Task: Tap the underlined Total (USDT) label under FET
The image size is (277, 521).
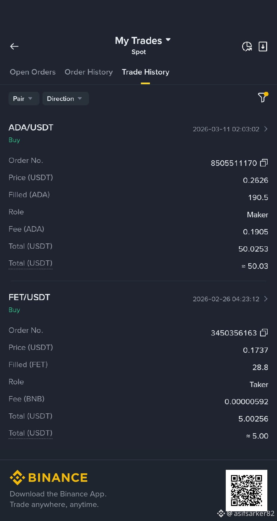Action: (x=30, y=433)
